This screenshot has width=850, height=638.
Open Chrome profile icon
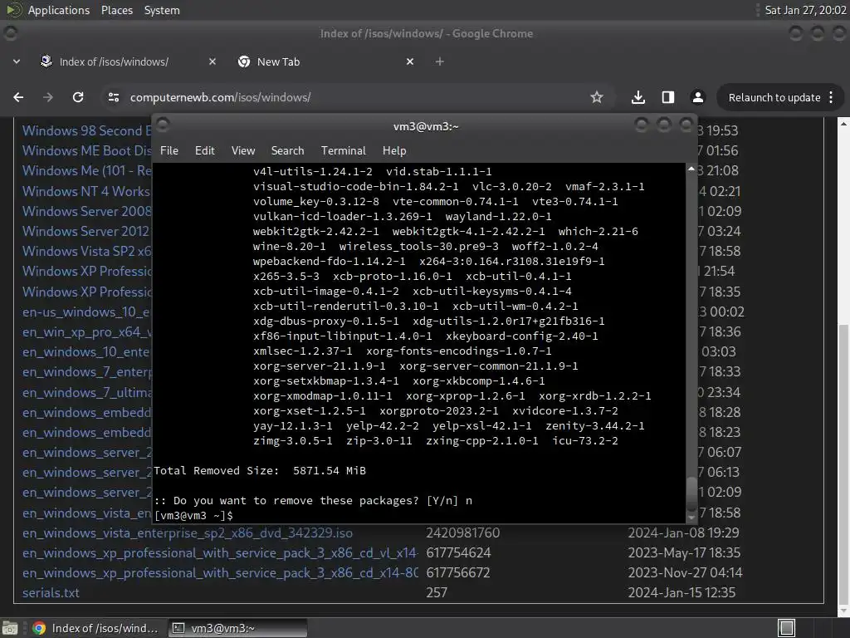(697, 97)
